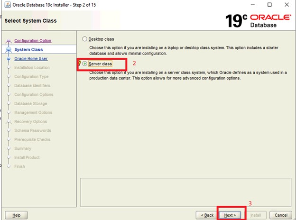The width and height of the screenshot is (296, 220).
Task: Click the Database Storage step
Action: [x=30, y=104]
